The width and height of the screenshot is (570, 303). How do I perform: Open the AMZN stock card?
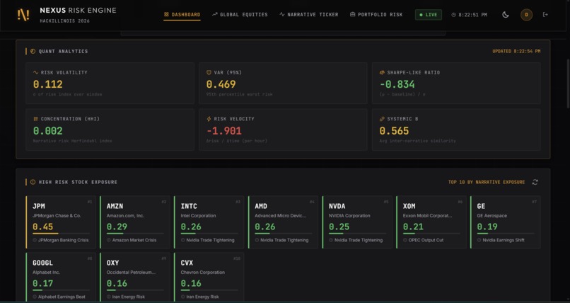[135, 222]
